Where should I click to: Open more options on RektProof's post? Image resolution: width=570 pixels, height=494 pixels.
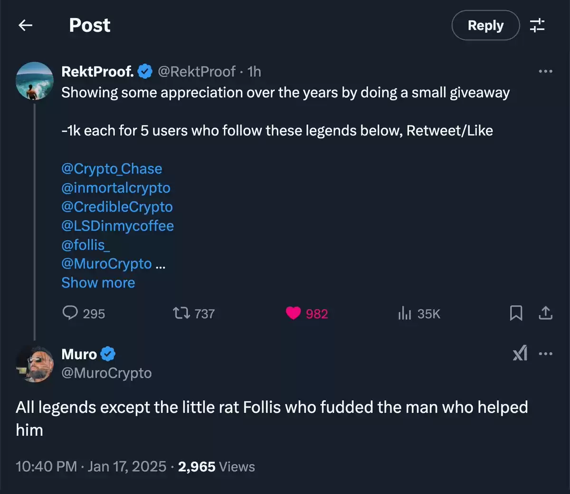click(545, 71)
